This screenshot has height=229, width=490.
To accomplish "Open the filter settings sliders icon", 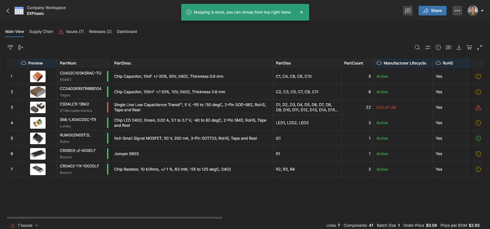I will tap(428, 47).
